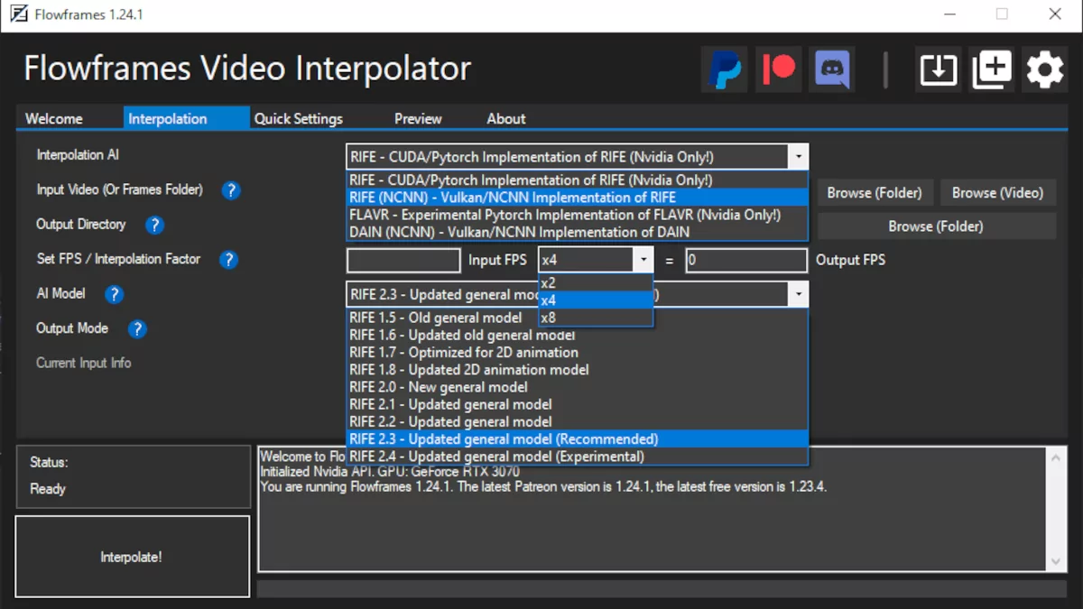Choose FLAVR Experimental Pytorch option

coord(577,215)
